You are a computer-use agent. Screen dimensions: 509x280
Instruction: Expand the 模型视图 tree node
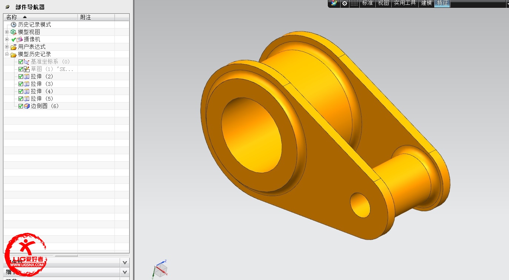7,32
